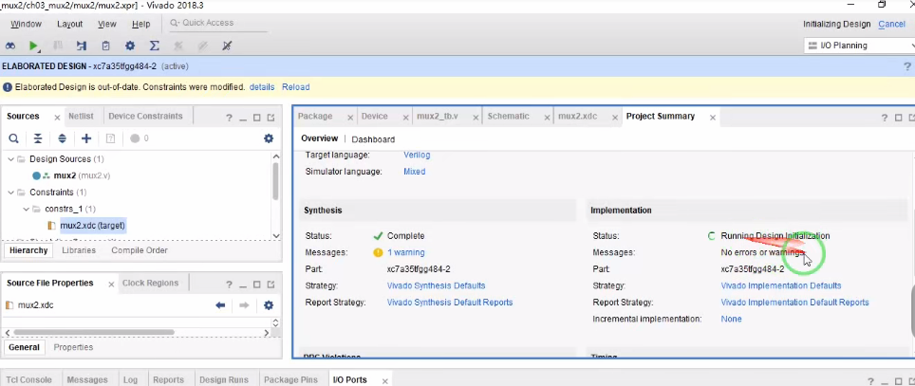This screenshot has height=386, width=915.
Task: Go back arrow in Source File Properties
Action: pyautogui.click(x=220, y=305)
